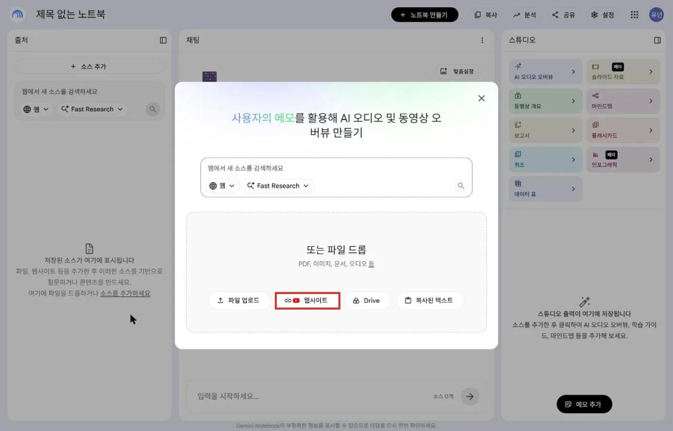
Task: Click 소스를 추가하세요 link
Action: click(125, 293)
